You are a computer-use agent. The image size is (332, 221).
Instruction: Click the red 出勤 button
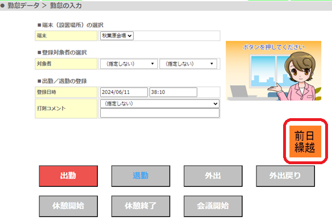coord(68,176)
